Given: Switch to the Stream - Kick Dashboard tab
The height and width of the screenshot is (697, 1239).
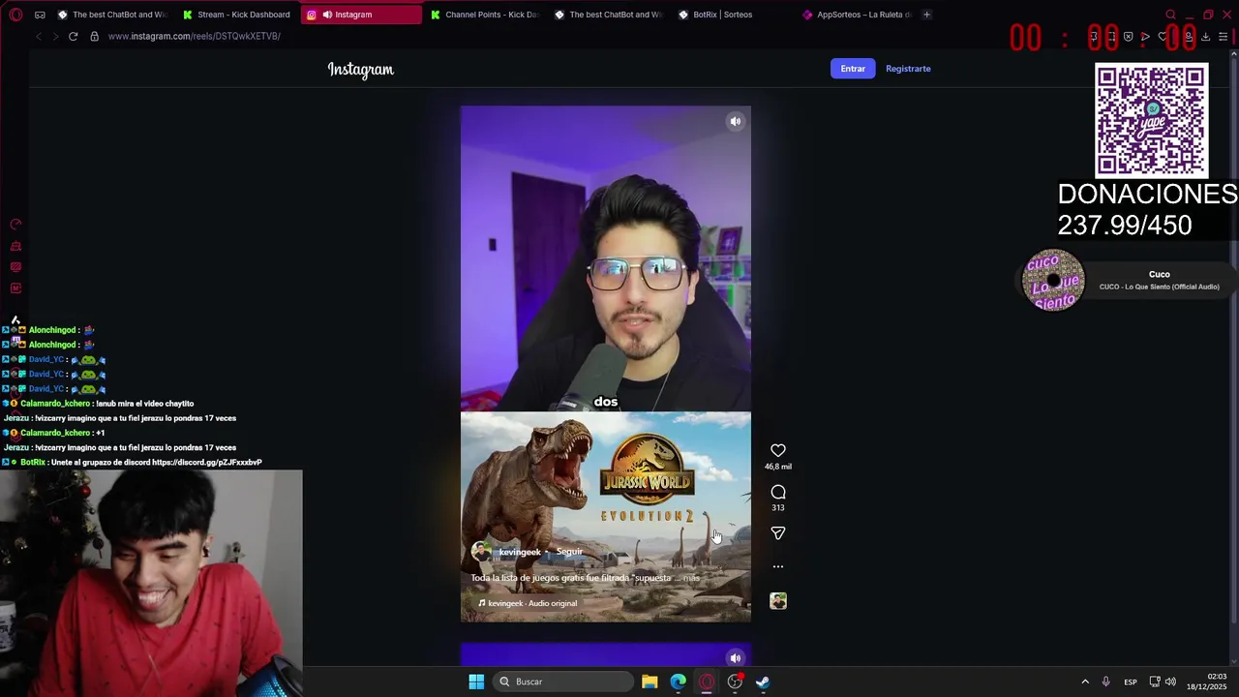Looking at the screenshot, I should (237, 15).
